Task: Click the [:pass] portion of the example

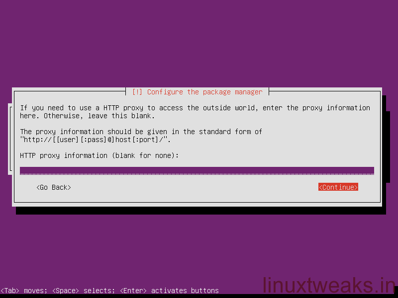Action: tap(93, 140)
